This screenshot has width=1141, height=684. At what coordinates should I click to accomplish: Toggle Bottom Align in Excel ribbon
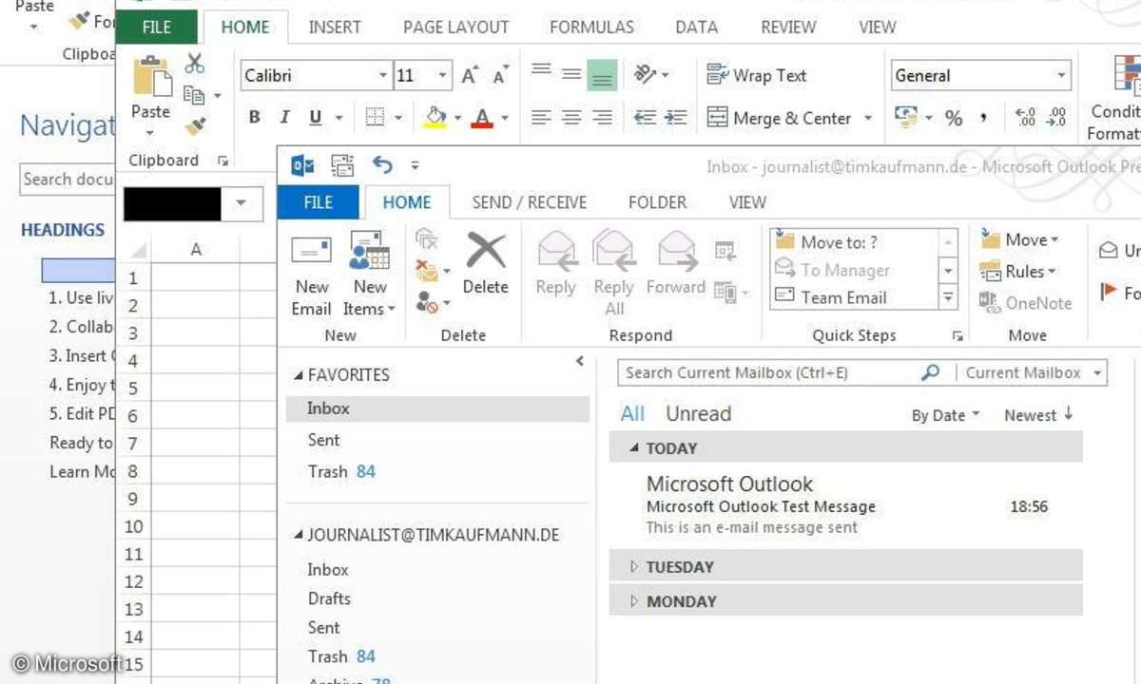[602, 75]
